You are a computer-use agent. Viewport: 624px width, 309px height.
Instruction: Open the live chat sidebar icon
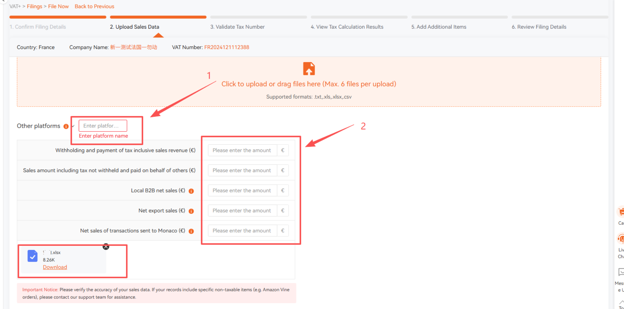tap(621, 239)
